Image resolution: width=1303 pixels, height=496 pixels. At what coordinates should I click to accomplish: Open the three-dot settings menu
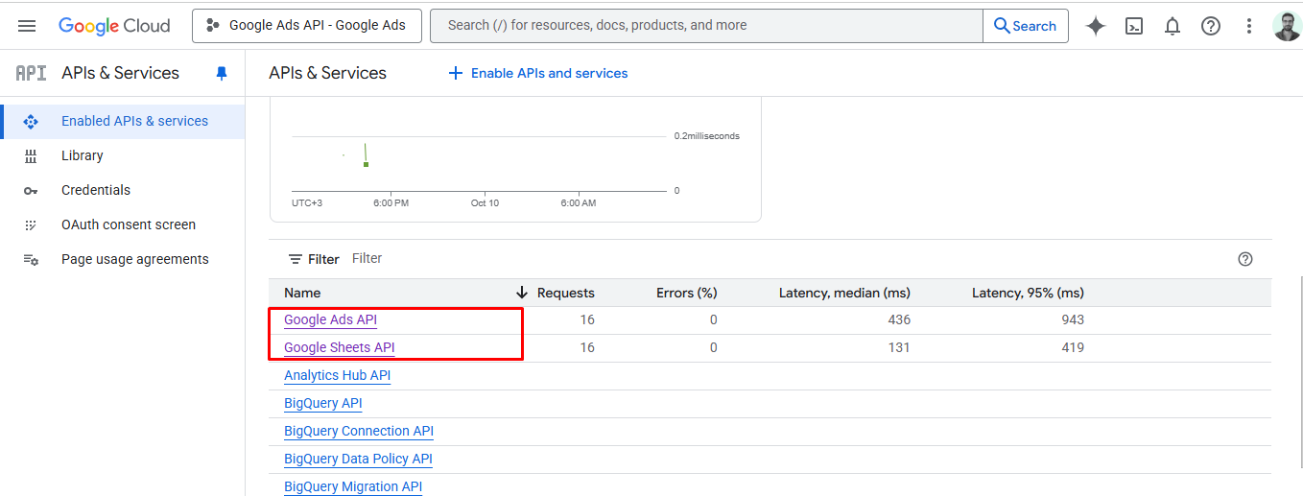(x=1249, y=26)
